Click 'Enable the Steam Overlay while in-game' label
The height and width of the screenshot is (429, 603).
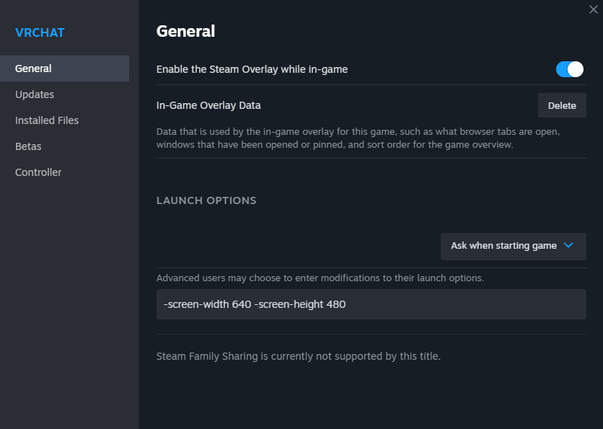click(x=252, y=69)
